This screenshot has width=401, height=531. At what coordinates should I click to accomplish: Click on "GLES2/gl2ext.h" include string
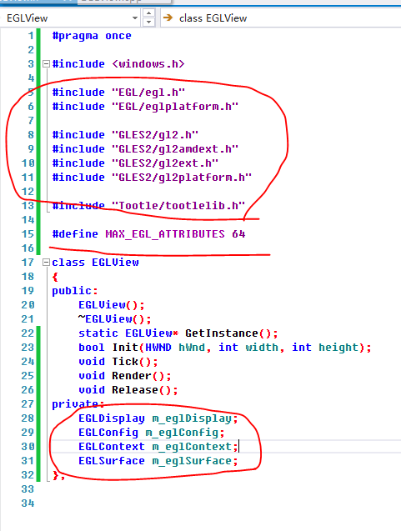[x=165, y=163]
